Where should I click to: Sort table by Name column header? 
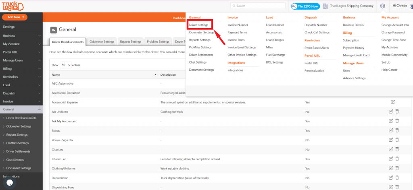pos(104,75)
